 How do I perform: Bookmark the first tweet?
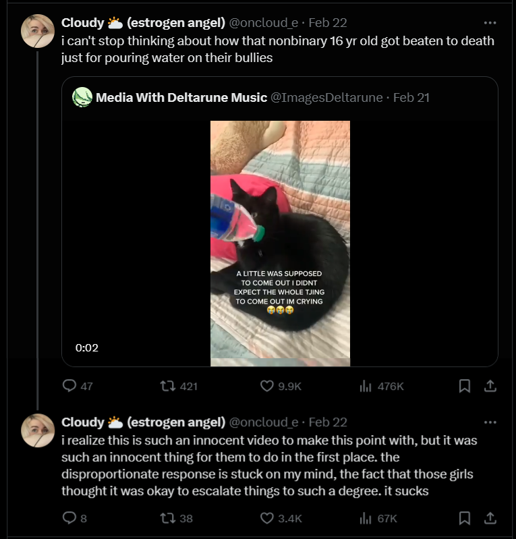(x=465, y=386)
